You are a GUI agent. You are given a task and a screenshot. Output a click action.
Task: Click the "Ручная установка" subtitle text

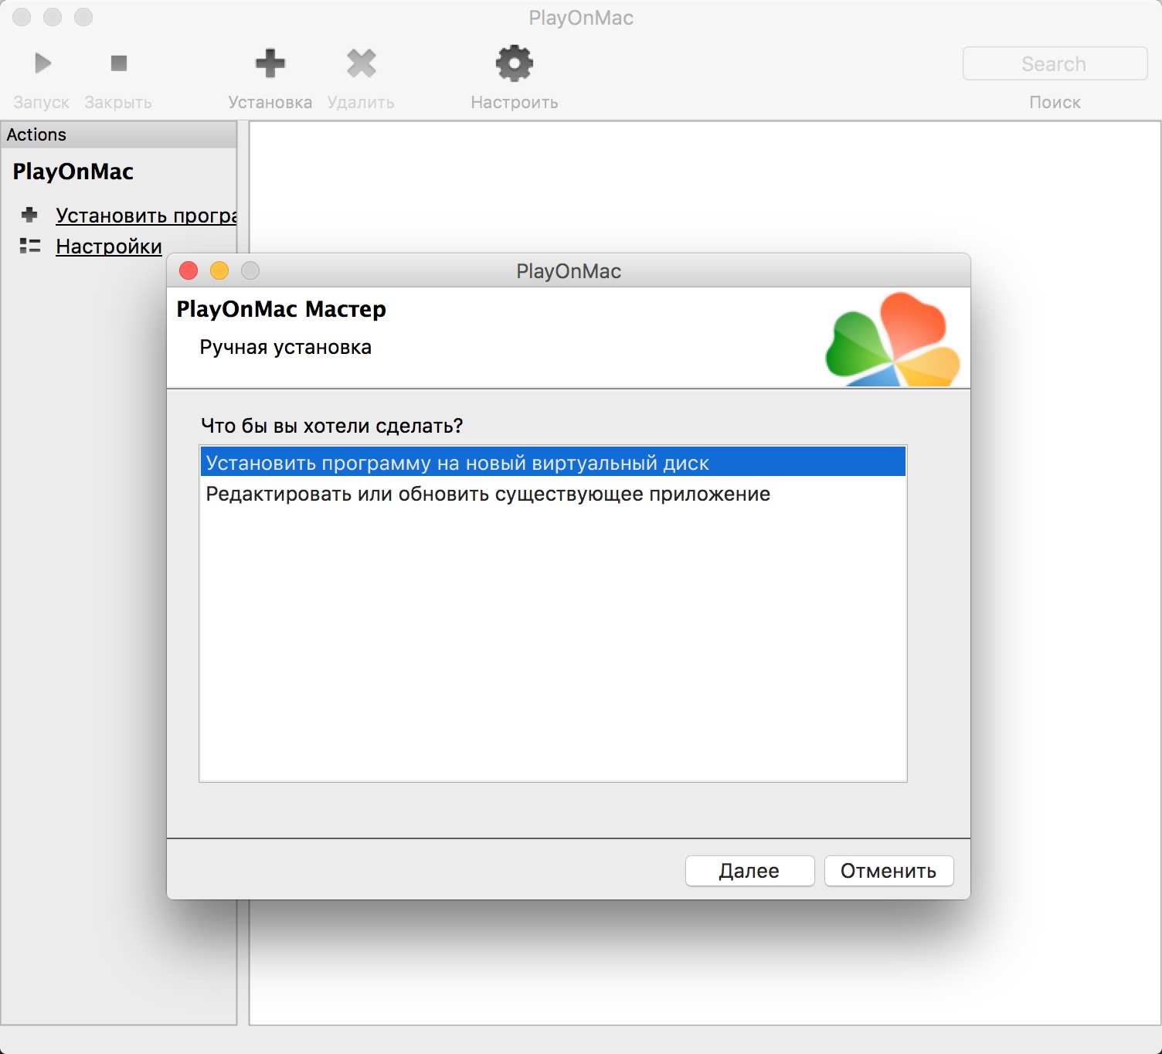[x=285, y=348]
